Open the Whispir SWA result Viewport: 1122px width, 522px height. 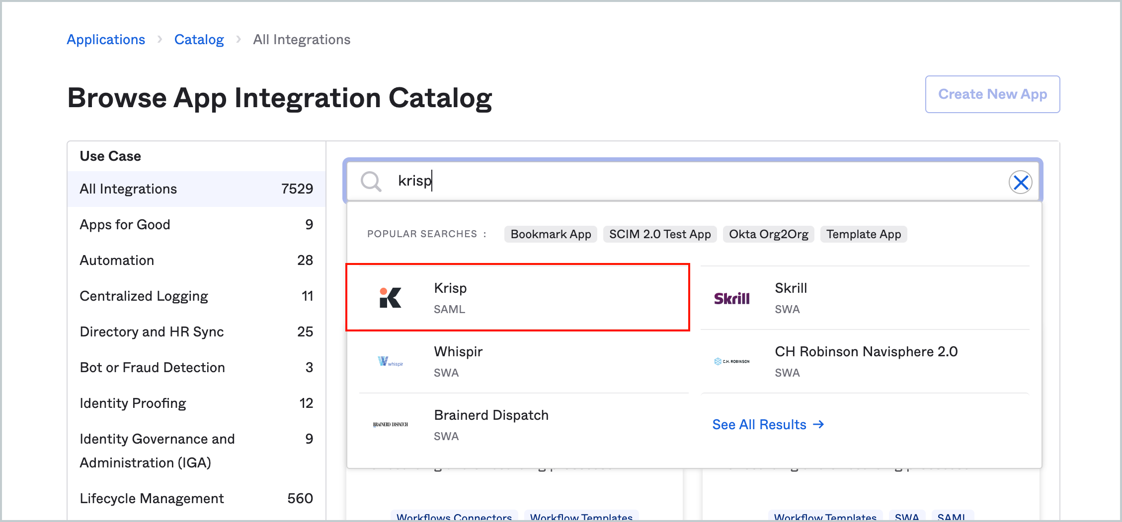524,361
